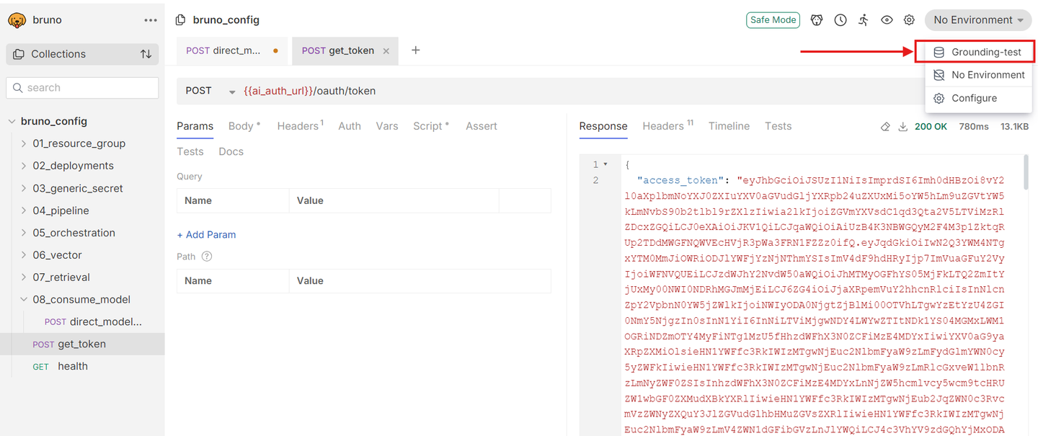Open the Params tab
This screenshot has height=436, width=1038.
pos(195,126)
